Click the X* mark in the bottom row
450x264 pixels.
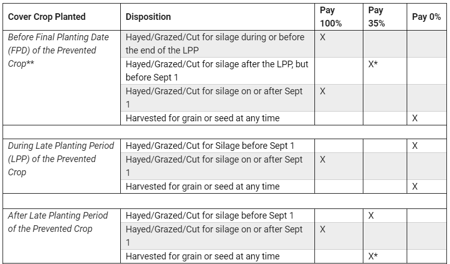(x=373, y=256)
